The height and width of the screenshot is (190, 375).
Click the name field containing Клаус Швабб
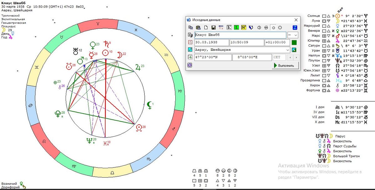point(240,35)
